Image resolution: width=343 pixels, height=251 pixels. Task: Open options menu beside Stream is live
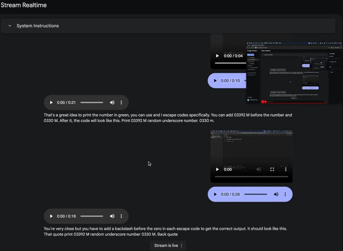[x=182, y=246]
